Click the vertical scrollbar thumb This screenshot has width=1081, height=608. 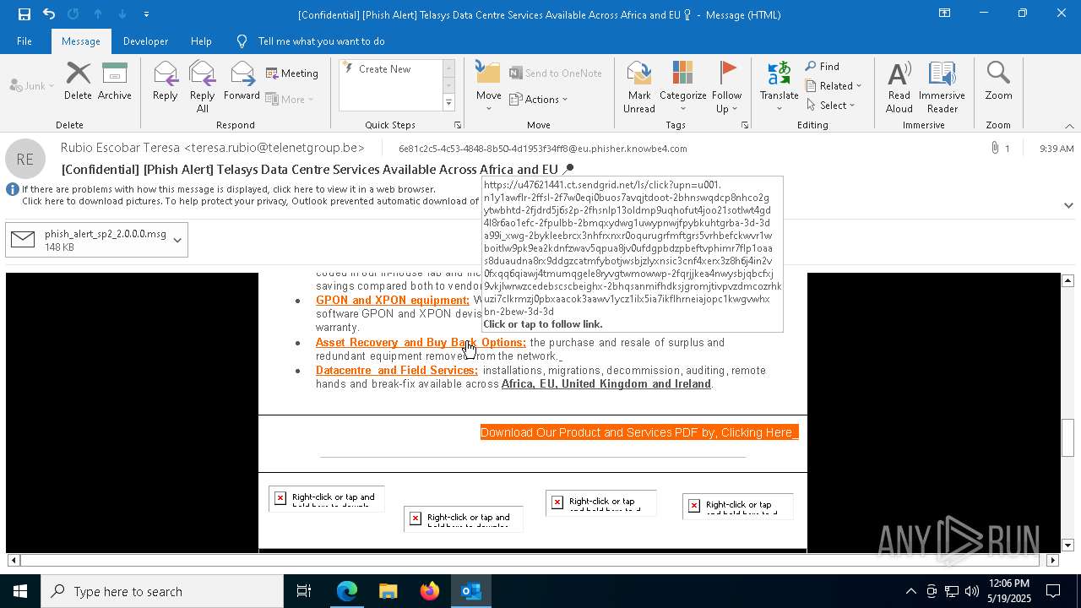1067,437
